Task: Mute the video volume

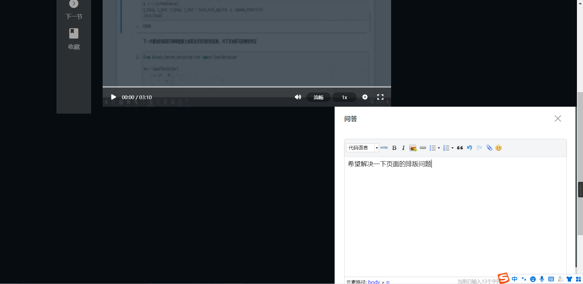Action: [x=298, y=97]
